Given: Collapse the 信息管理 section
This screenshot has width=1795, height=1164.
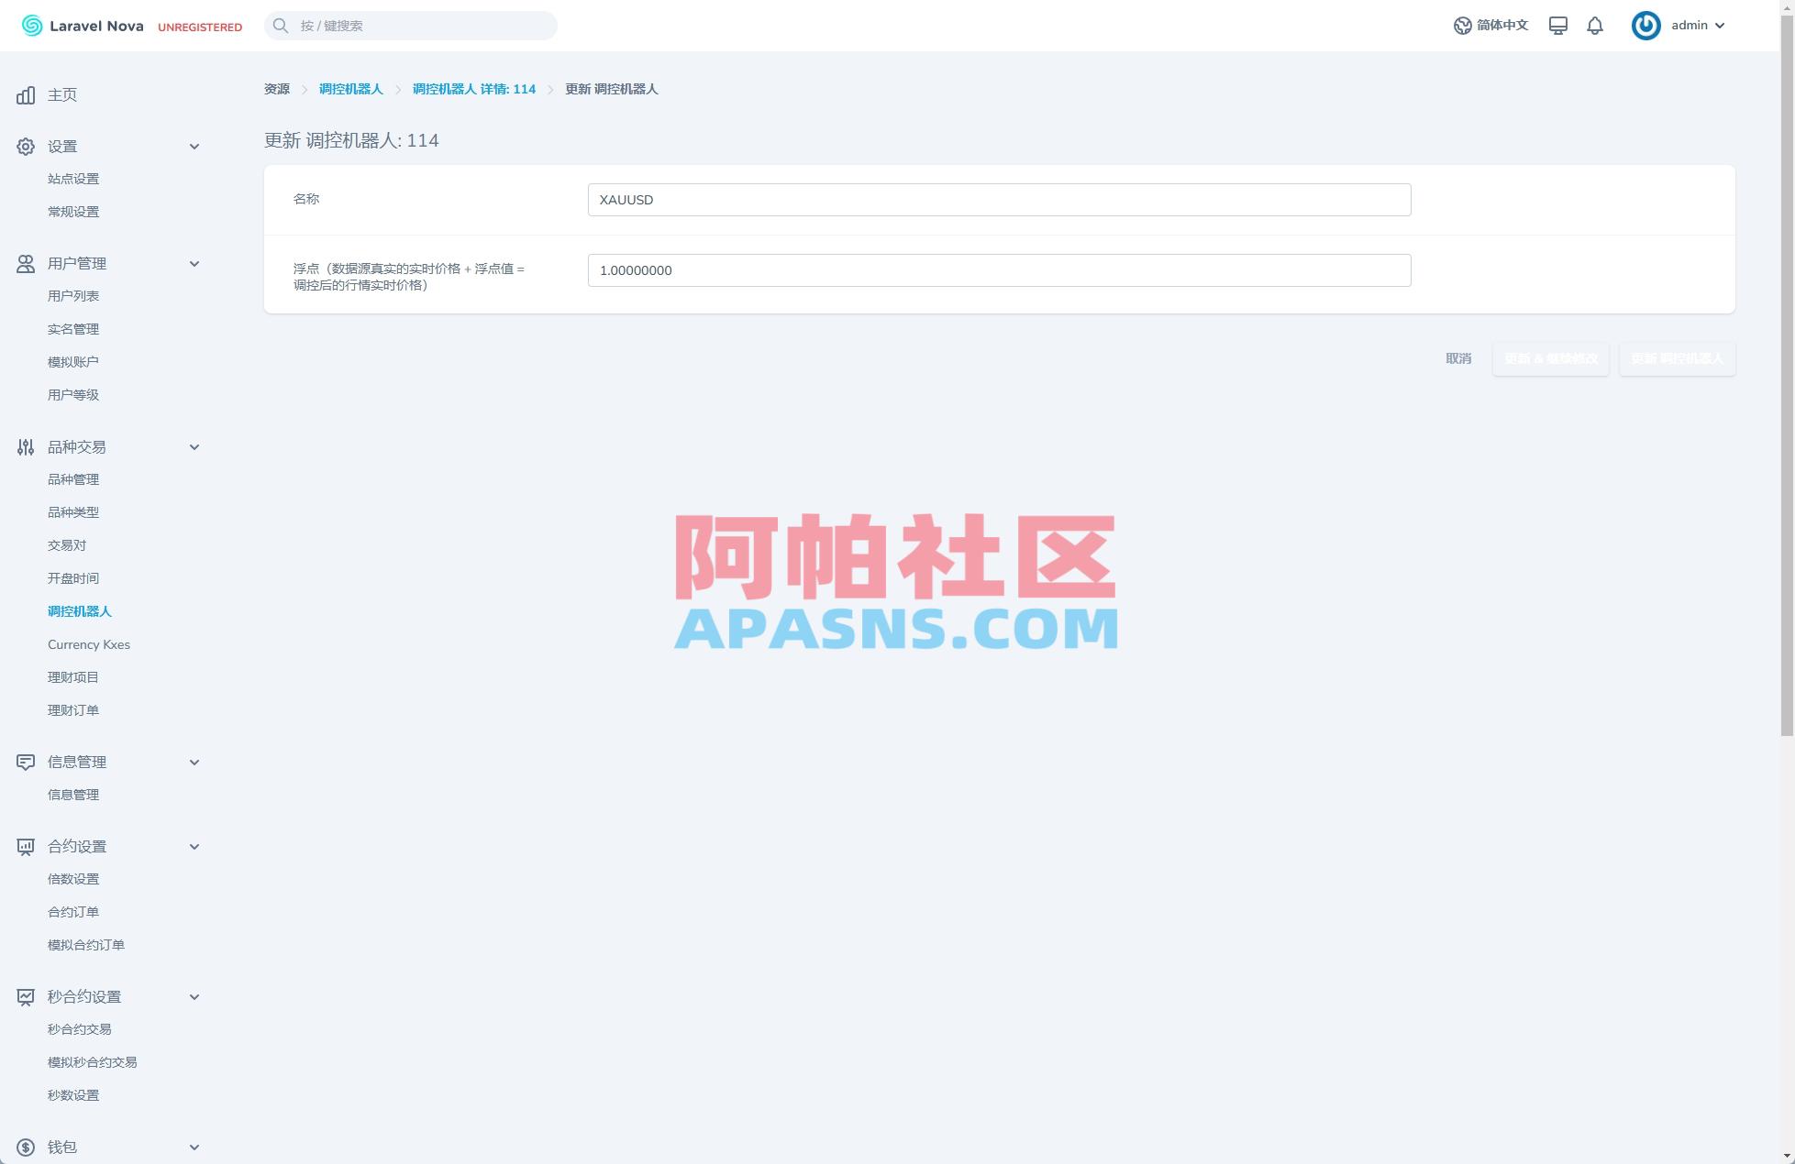Looking at the screenshot, I should 194,762.
